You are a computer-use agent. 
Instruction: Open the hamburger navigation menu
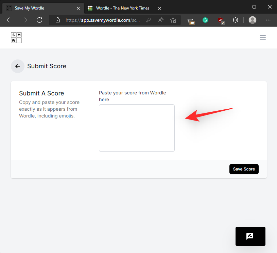[x=262, y=38]
